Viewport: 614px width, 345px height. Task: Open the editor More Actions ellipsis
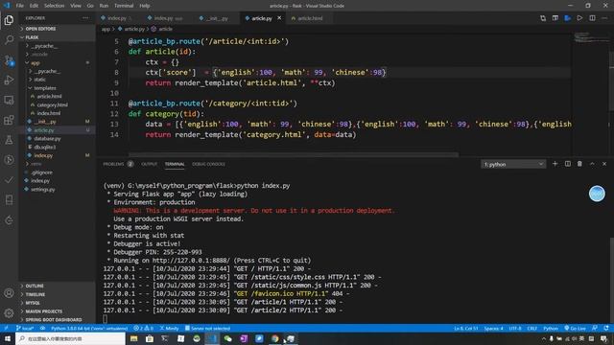click(x=604, y=18)
